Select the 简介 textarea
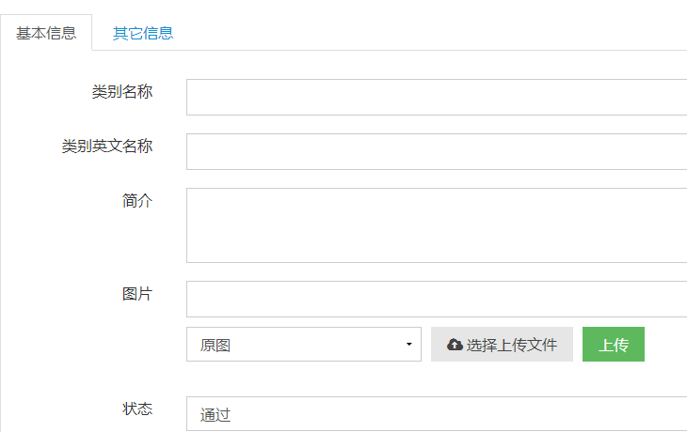 pos(437,225)
